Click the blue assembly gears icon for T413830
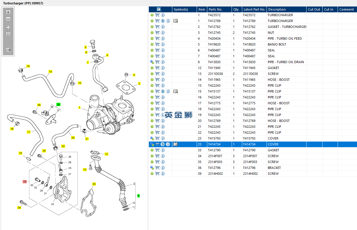This screenshot has height=230, width=357. click(152, 62)
